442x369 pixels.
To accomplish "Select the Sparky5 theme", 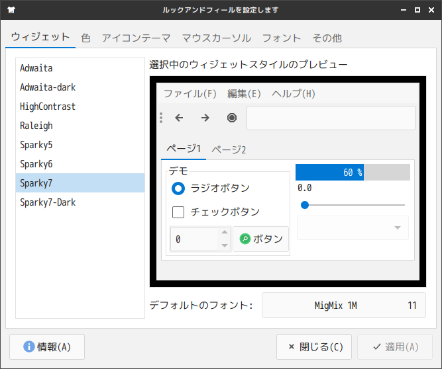I will point(80,145).
